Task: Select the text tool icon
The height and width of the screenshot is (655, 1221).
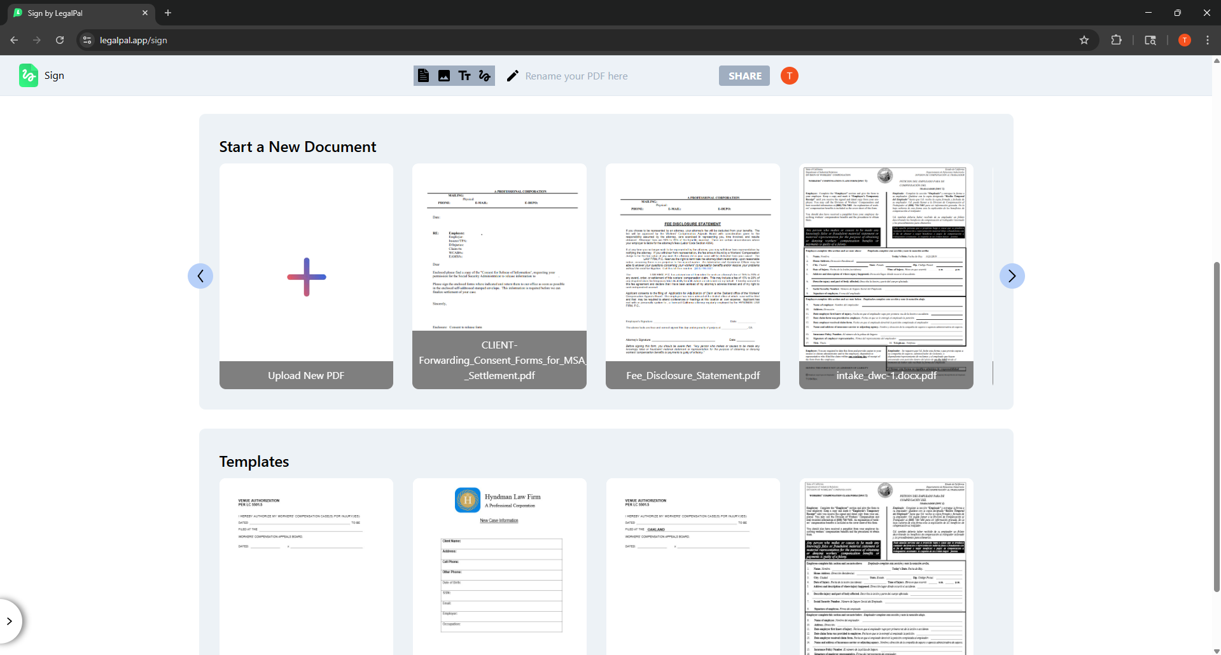Action: 464,76
